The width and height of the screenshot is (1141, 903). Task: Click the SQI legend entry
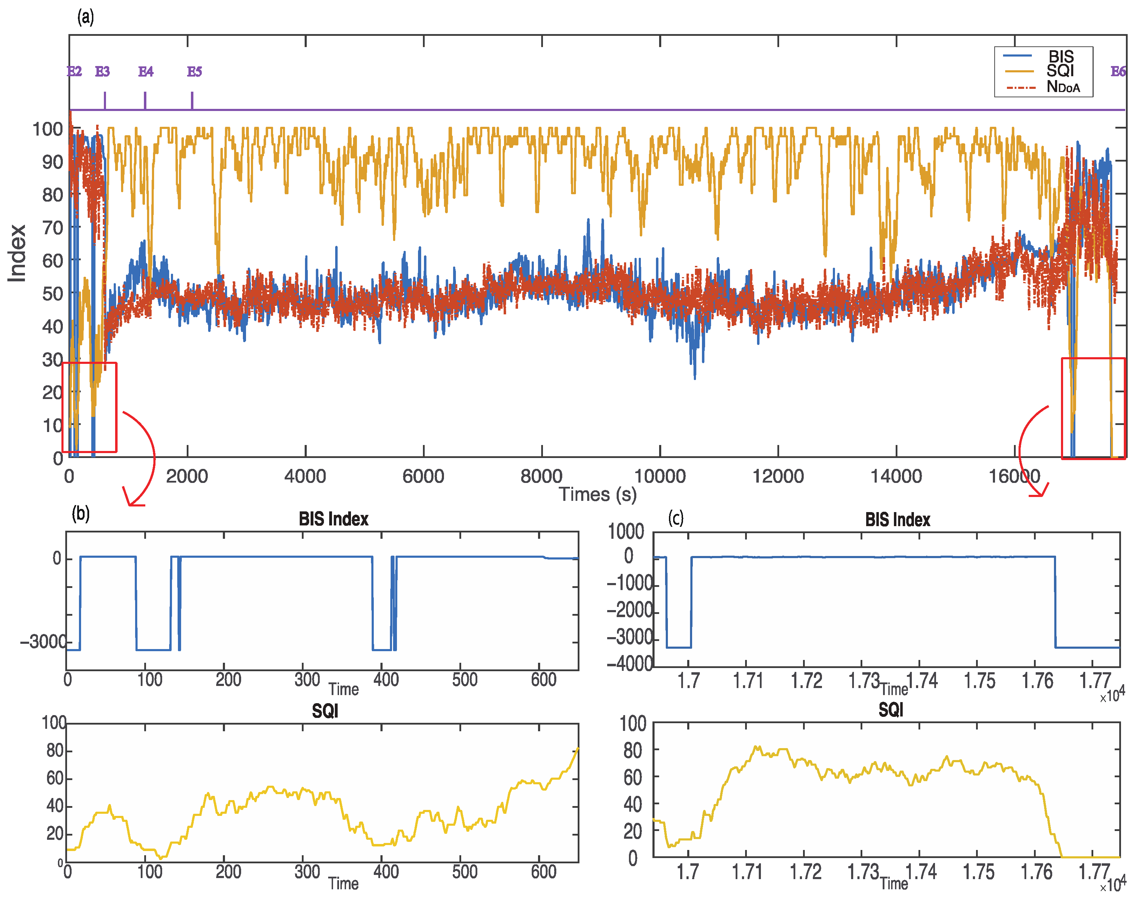[x=1060, y=71]
